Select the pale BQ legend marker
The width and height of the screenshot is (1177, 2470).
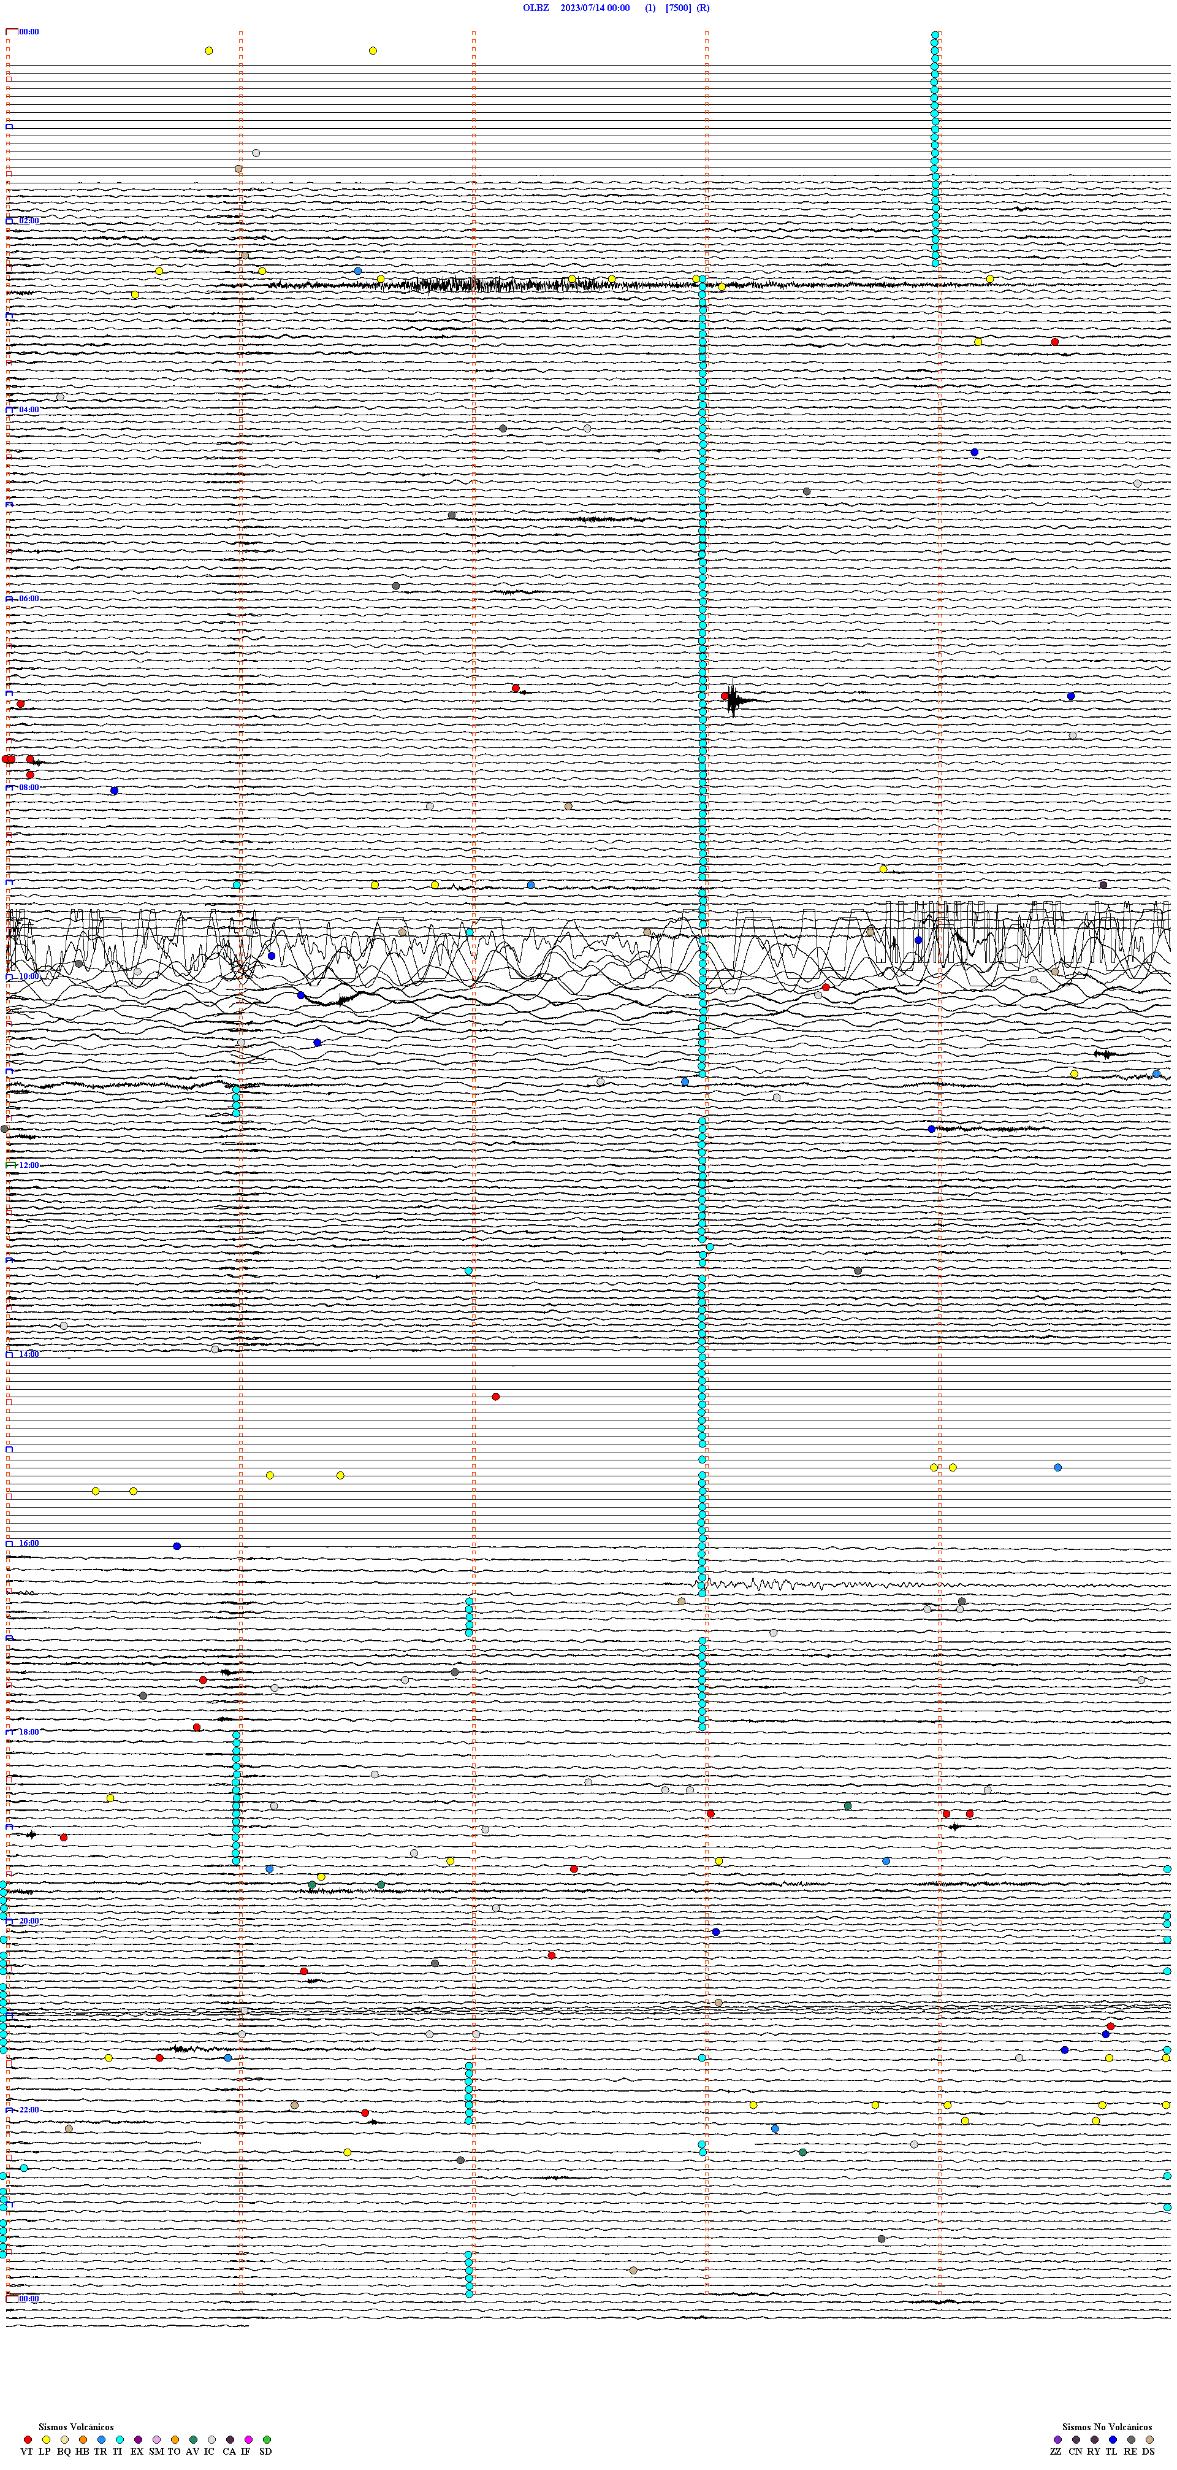coord(64,2438)
